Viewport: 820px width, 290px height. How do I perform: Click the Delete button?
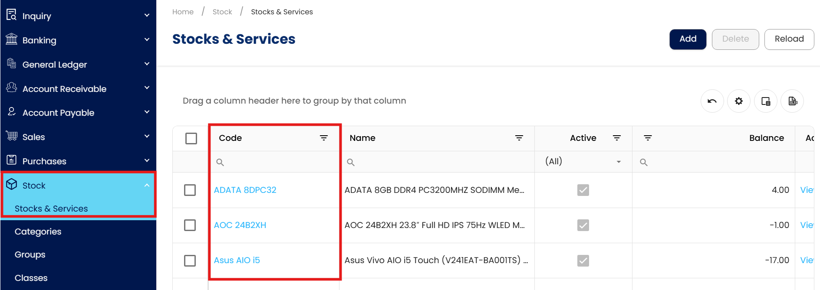point(735,39)
